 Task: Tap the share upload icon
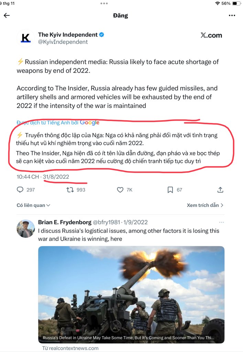point(220,190)
